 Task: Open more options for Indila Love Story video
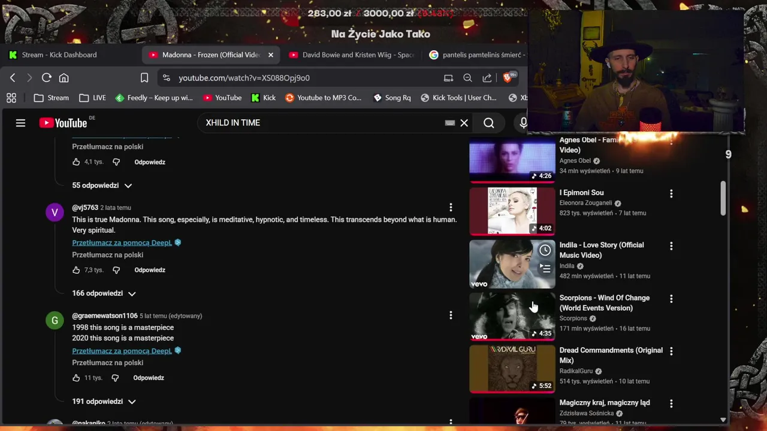click(671, 246)
